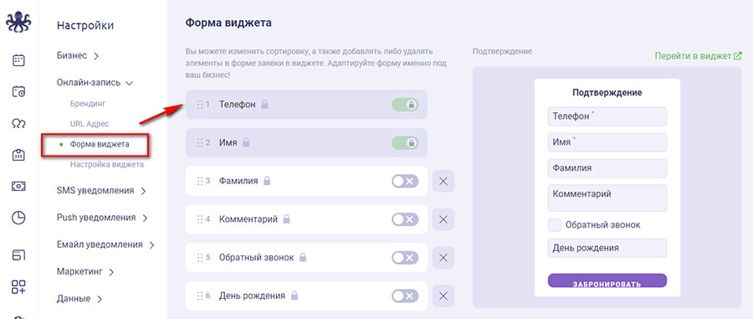Click the День рождения input in preview
The width and height of the screenshot is (753, 319).
607,248
